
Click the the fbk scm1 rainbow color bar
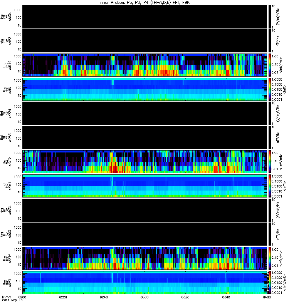click(269, 282)
